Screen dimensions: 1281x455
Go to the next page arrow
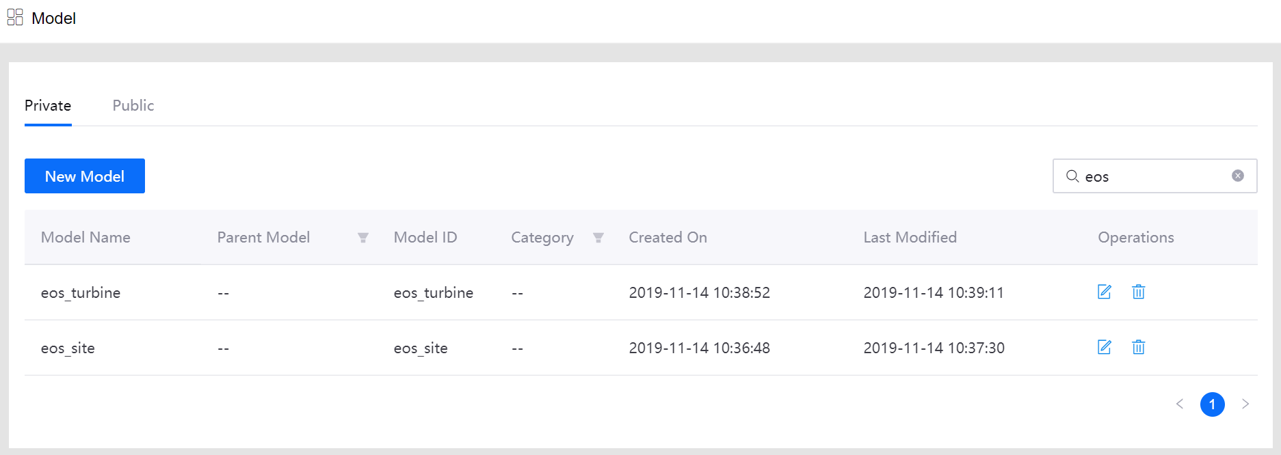coord(1245,404)
